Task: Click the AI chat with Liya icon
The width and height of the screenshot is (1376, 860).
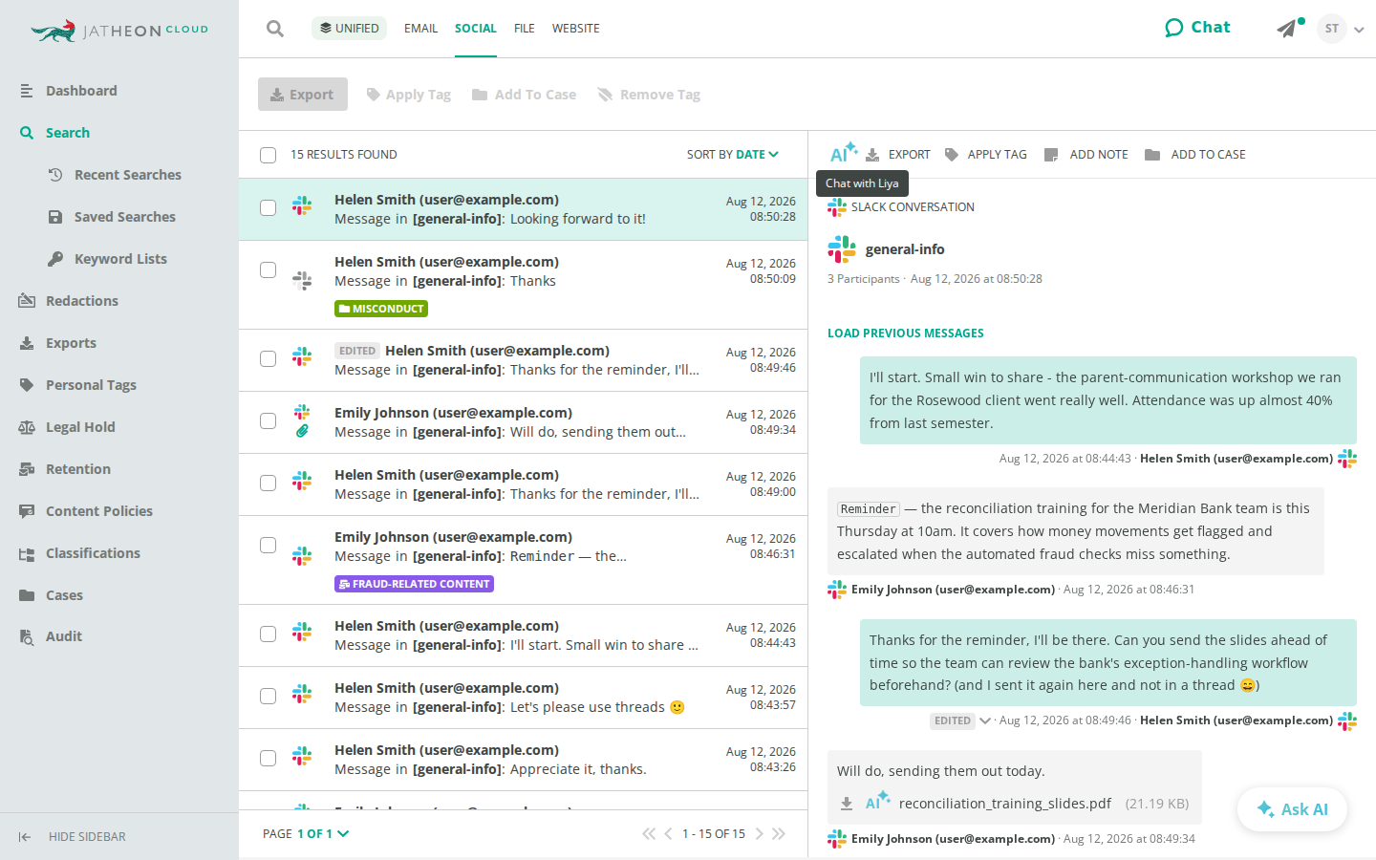Action: coord(843,153)
